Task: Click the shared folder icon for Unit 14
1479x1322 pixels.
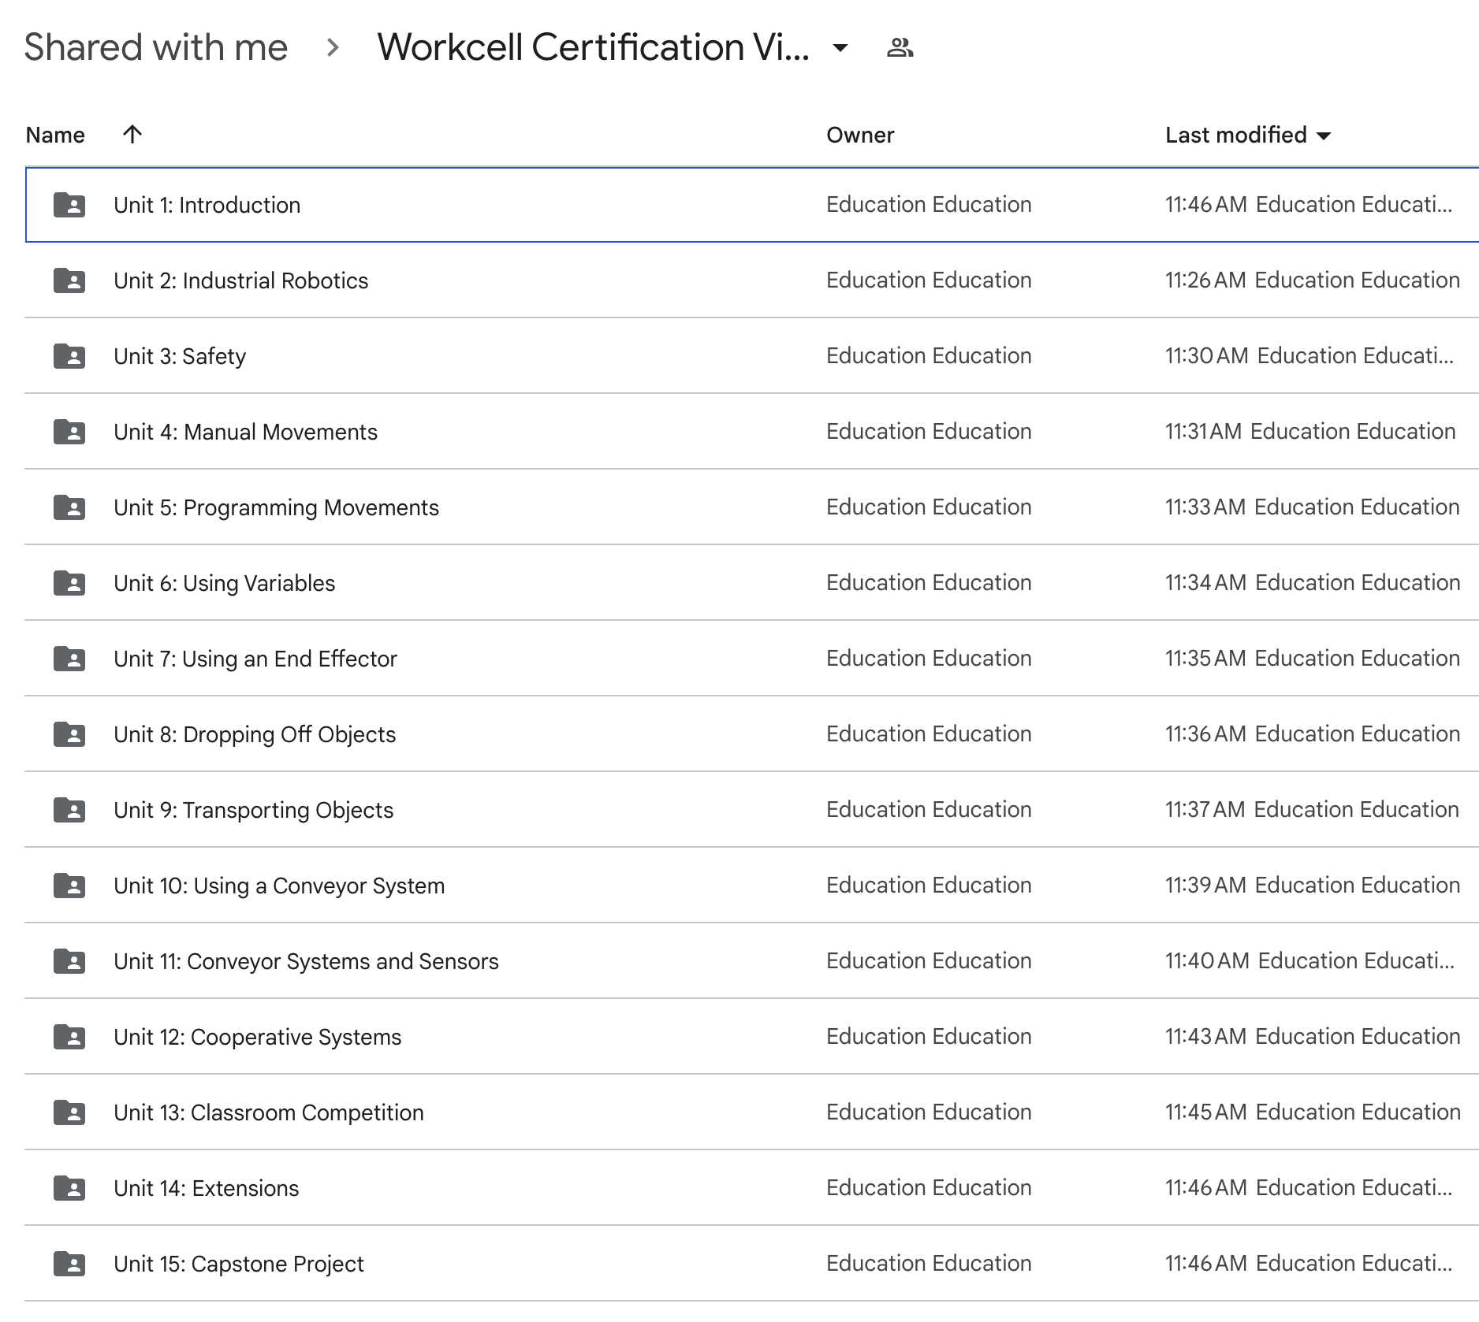Action: (69, 1187)
